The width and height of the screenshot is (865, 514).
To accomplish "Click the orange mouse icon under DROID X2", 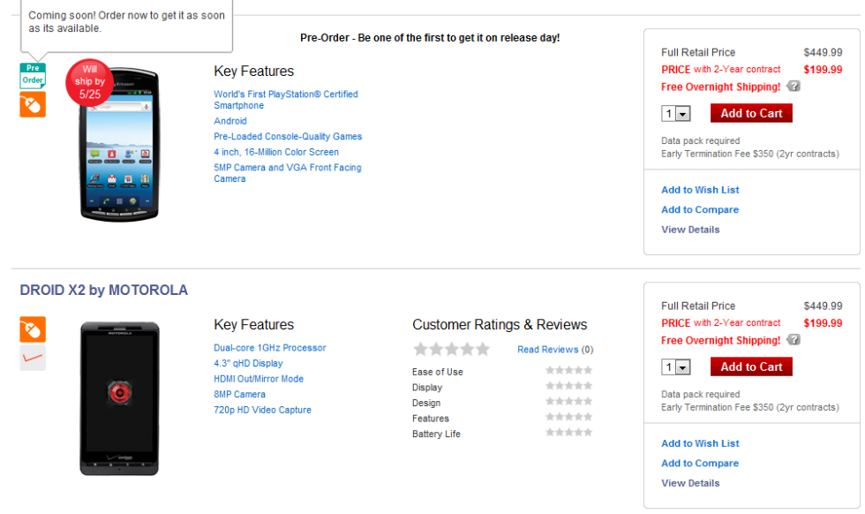I will click(x=33, y=330).
